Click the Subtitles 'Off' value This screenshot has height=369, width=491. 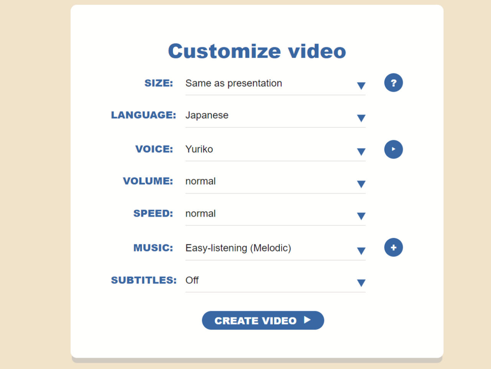[192, 280]
